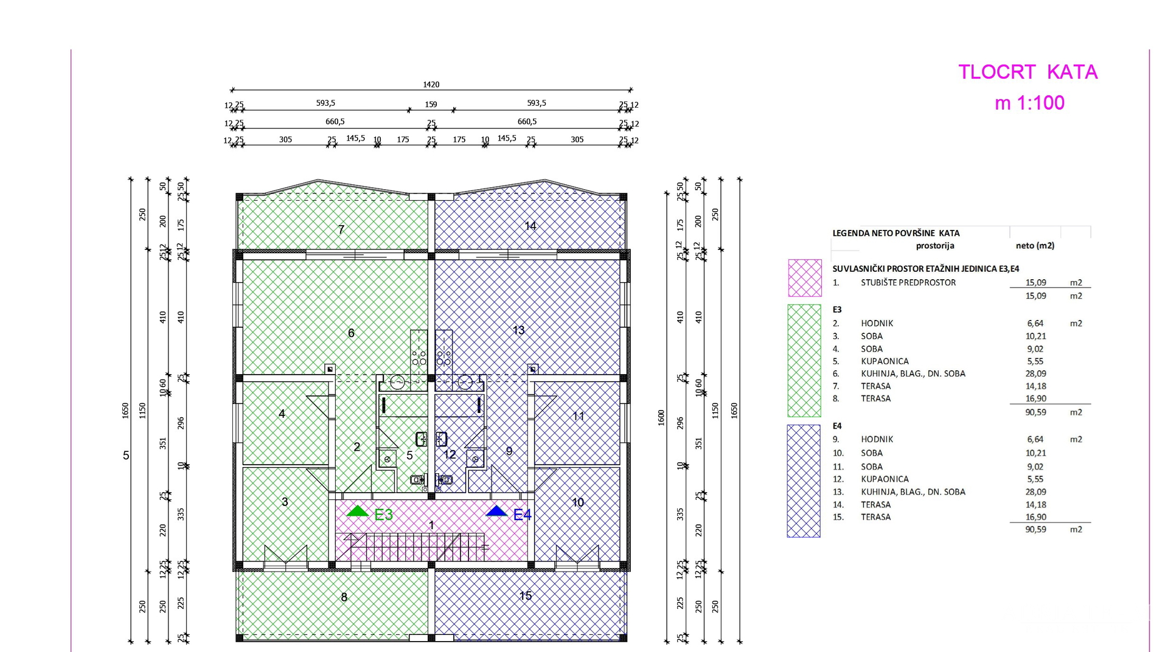Pick the magenta hatch swatch in legend
The image size is (1168, 652).
click(804, 278)
